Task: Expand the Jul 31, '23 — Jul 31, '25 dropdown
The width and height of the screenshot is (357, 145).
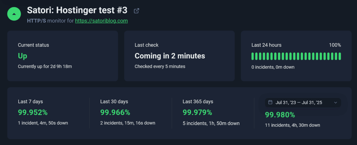Action: [303, 103]
